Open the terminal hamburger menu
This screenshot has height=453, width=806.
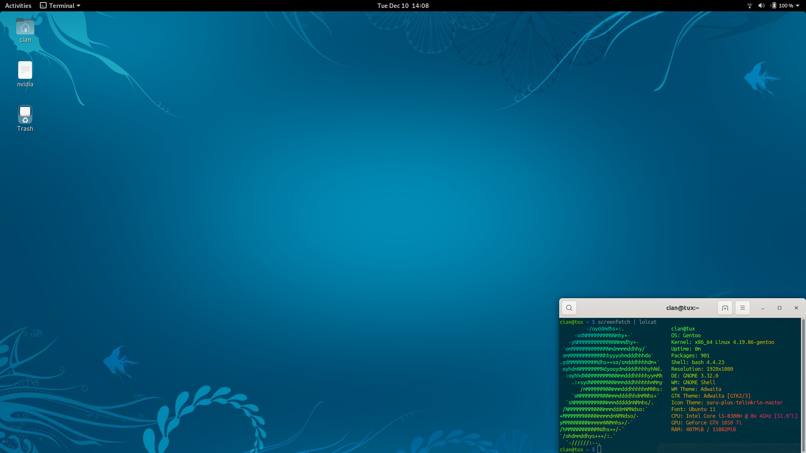coord(743,308)
